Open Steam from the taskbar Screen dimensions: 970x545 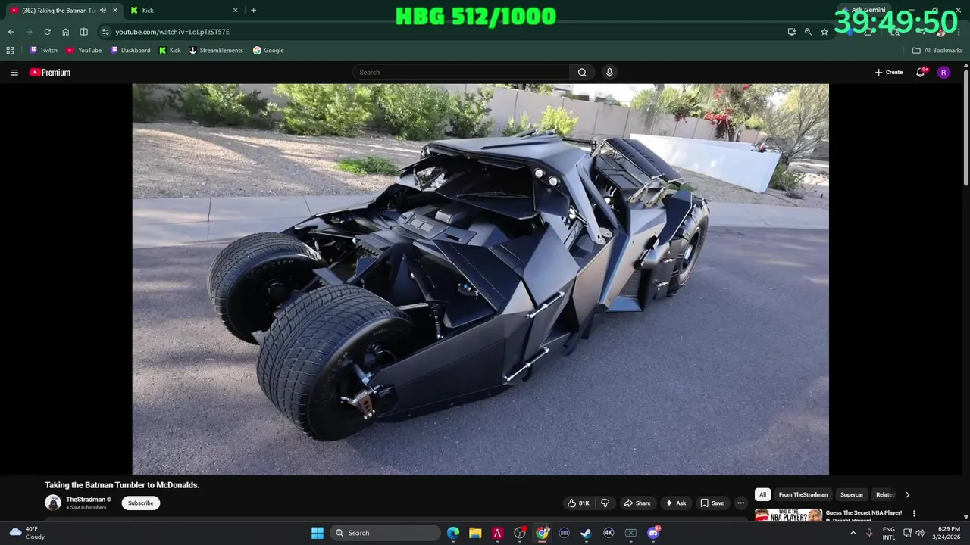(586, 533)
